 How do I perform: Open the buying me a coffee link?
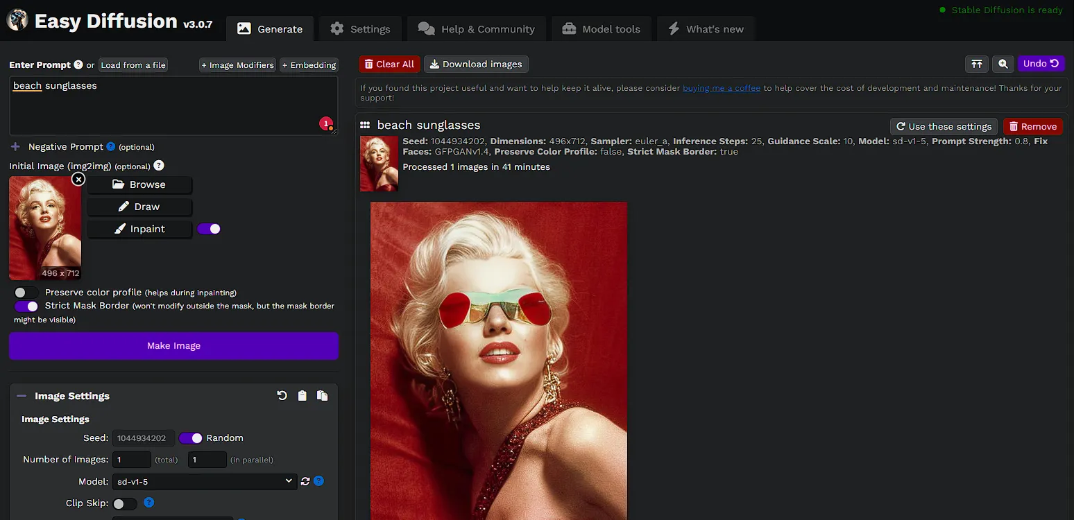721,88
